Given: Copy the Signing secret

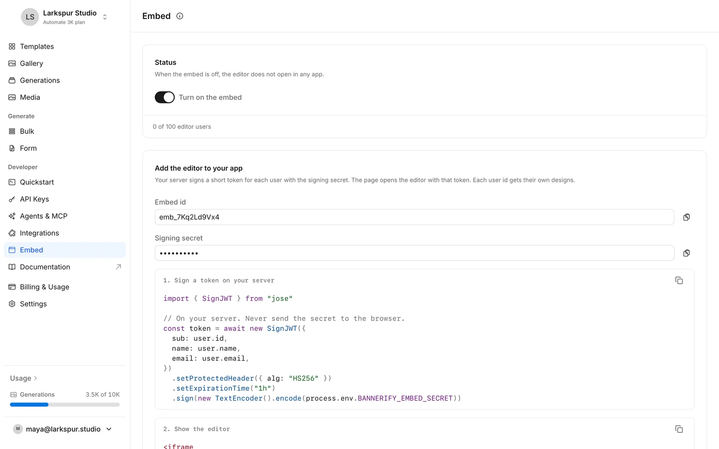Looking at the screenshot, I should tap(686, 253).
